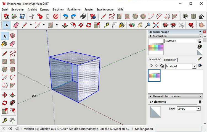Viewport: 207px width, 132px height.
Task: Switch to the Bearbeiten tab in materials
Action: tap(170, 59)
